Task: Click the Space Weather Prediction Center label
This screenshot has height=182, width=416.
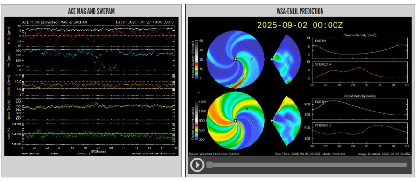Action: point(214,154)
